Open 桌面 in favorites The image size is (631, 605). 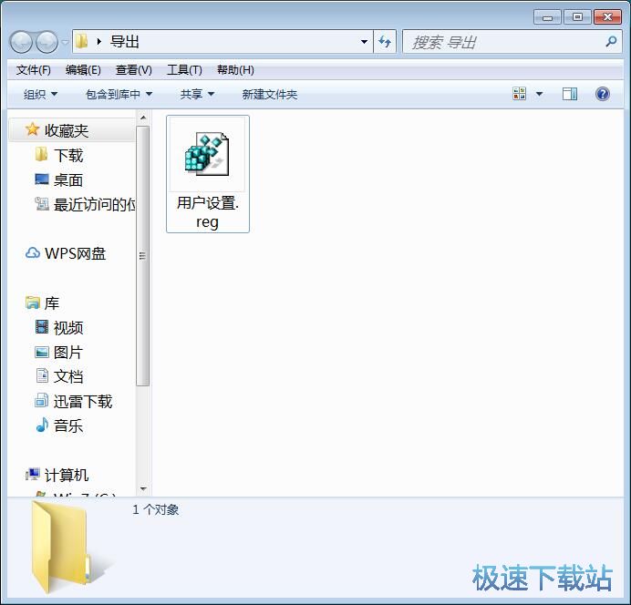click(68, 180)
